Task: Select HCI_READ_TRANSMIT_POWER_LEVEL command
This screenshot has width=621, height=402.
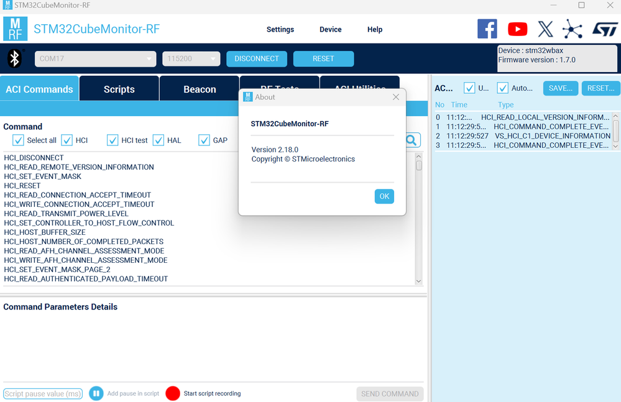Action: coord(66,213)
